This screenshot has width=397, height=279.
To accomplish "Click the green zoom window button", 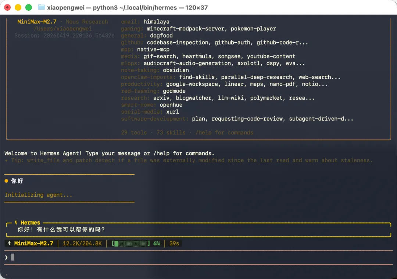I will point(29,7).
